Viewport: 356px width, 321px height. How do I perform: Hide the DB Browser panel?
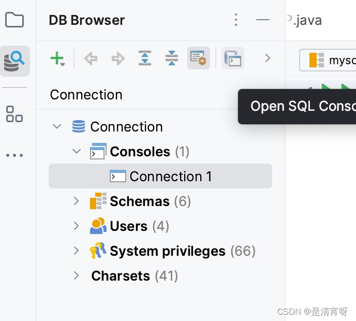(263, 20)
